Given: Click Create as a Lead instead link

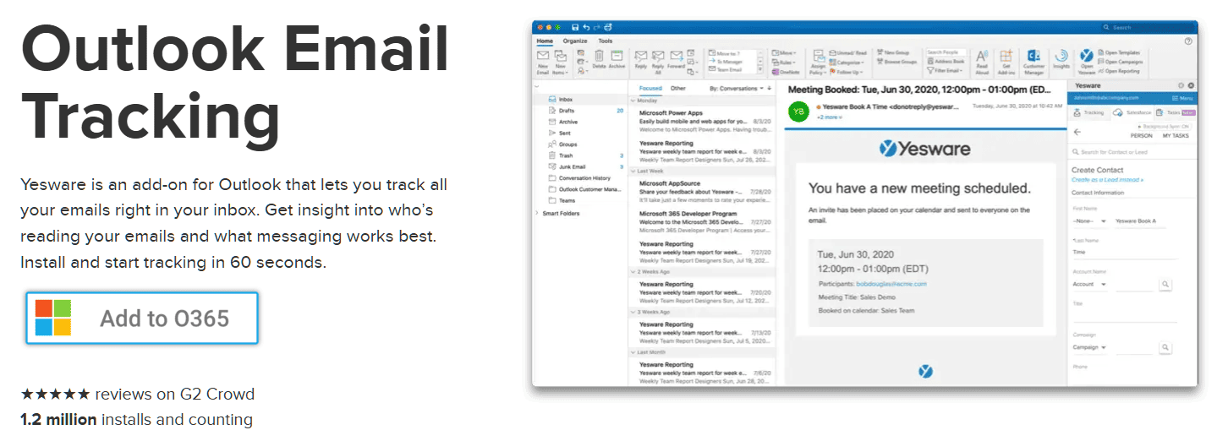Looking at the screenshot, I should coord(1107,180).
